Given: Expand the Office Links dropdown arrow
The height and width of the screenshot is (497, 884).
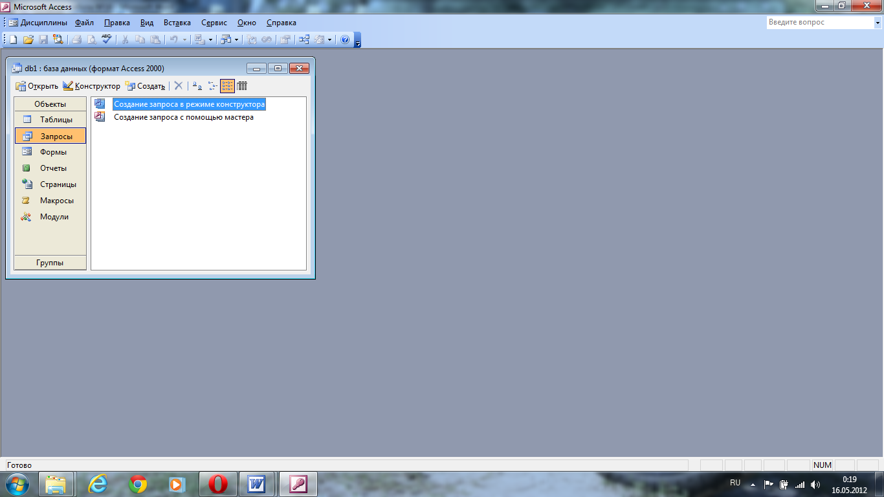Looking at the screenshot, I should point(210,39).
